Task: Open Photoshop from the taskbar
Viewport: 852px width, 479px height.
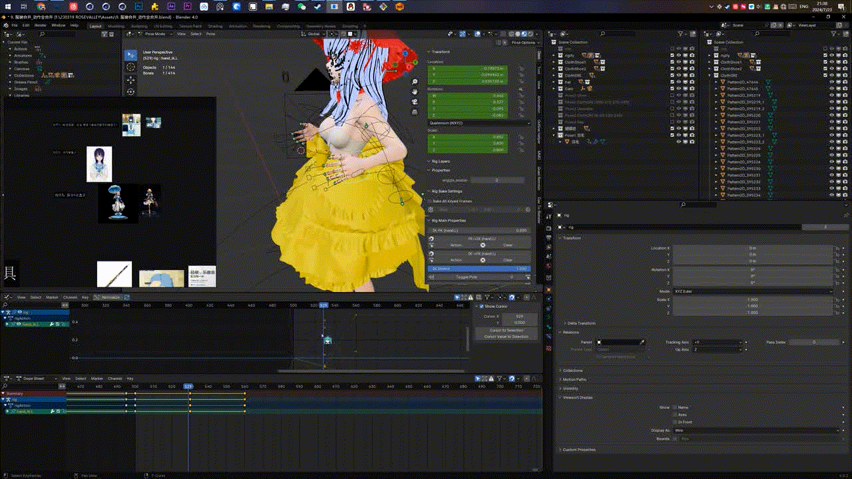Action: click(138, 6)
